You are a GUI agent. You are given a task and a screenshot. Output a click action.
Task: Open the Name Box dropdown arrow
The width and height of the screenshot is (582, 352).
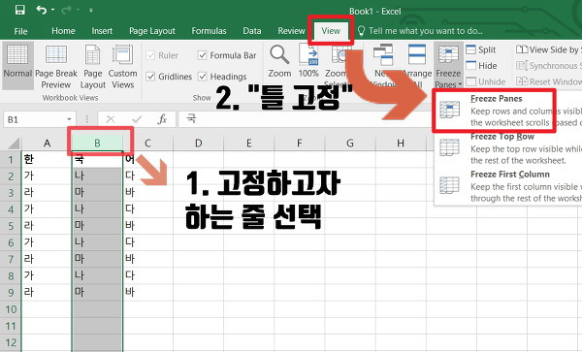click(x=70, y=119)
